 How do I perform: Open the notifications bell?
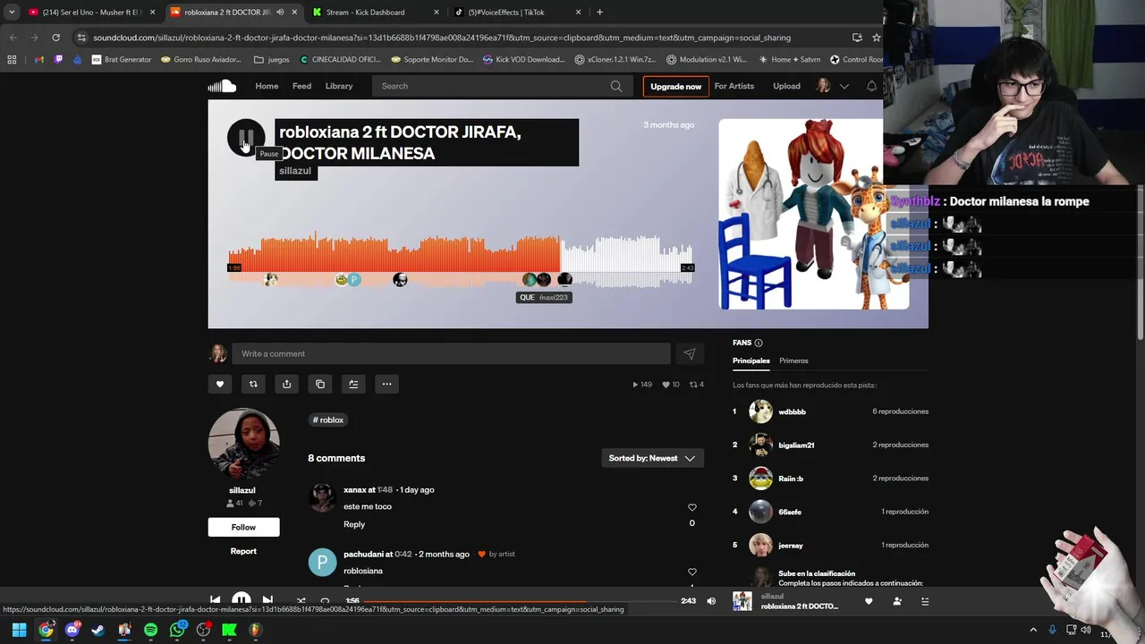[x=871, y=86]
